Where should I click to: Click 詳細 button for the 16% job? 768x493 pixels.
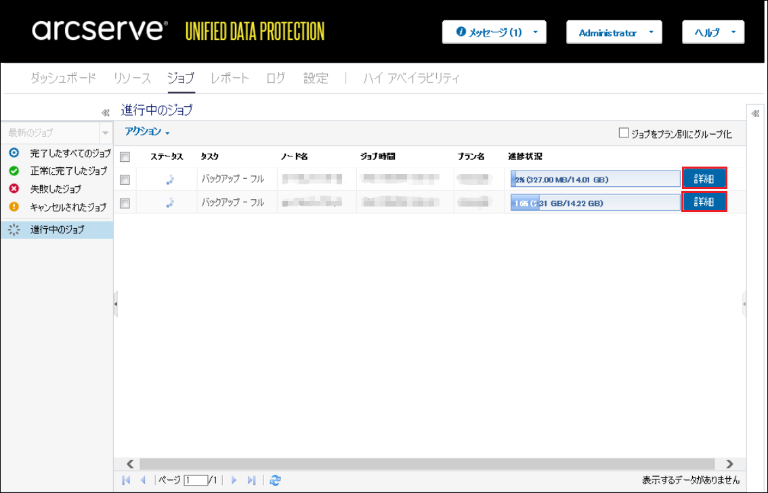[704, 202]
